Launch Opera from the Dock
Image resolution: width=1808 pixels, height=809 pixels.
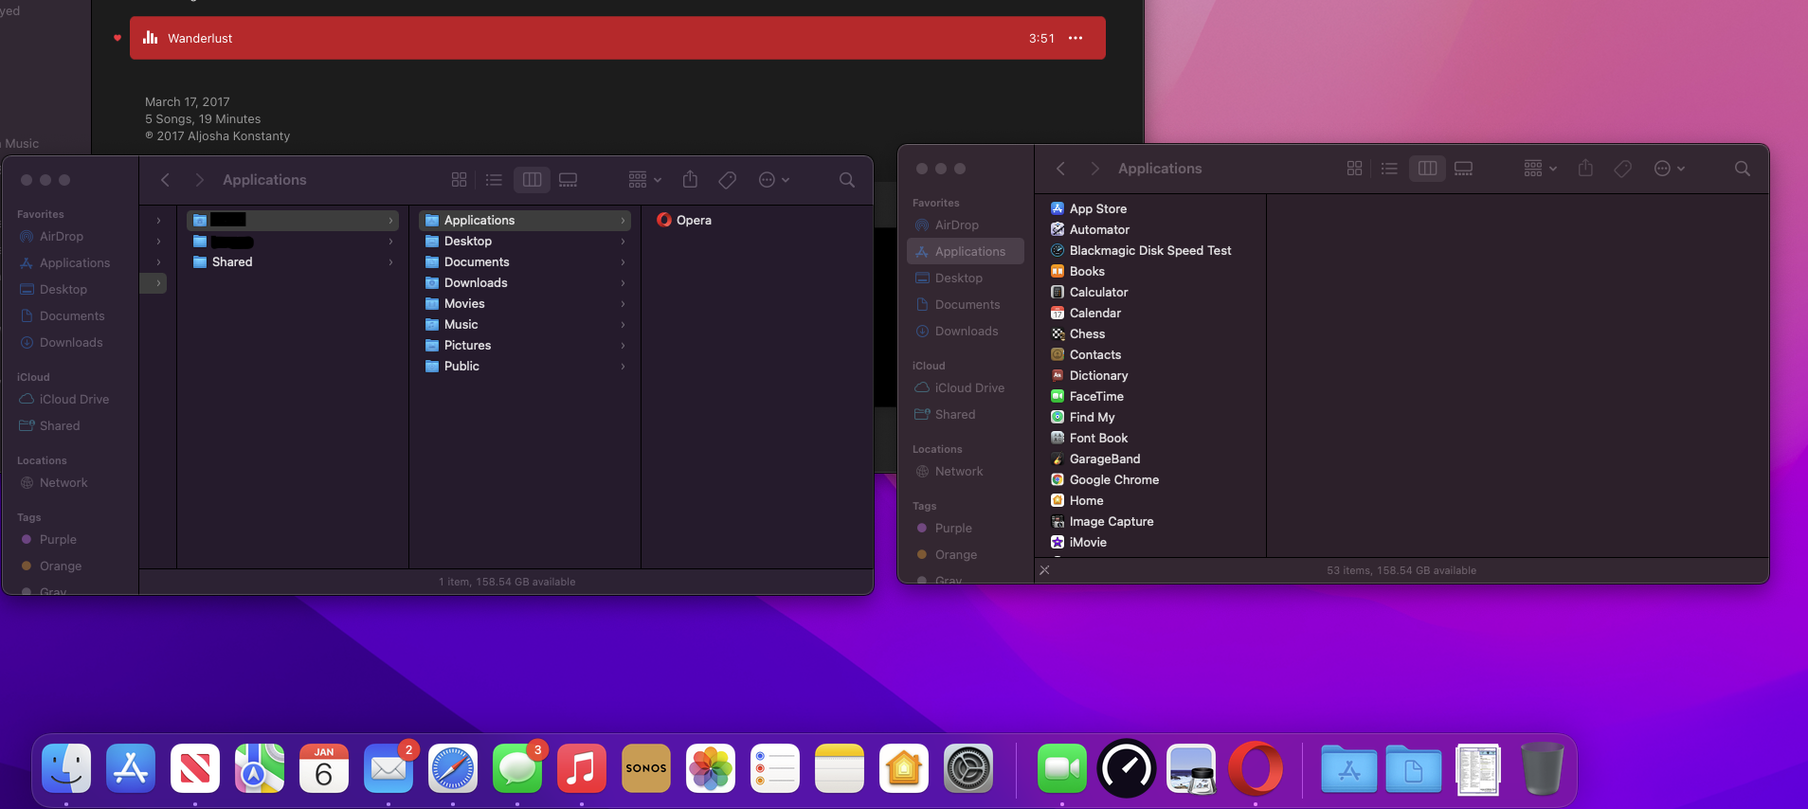point(1256,768)
